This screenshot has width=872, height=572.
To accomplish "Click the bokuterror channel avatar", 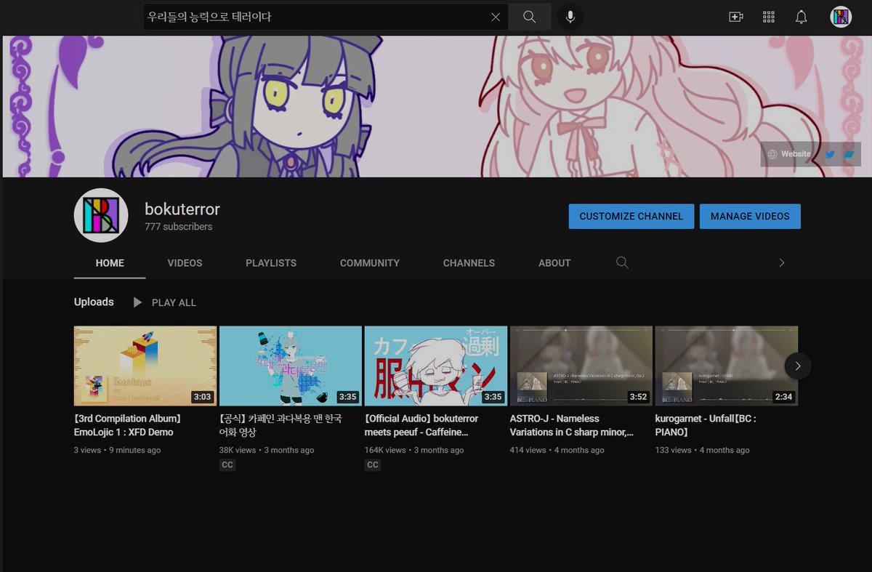I will point(101,215).
